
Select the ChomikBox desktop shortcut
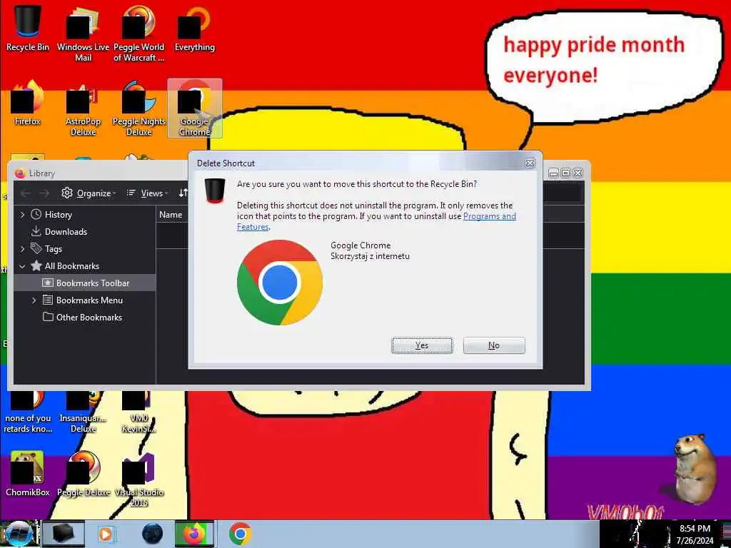coord(28,474)
